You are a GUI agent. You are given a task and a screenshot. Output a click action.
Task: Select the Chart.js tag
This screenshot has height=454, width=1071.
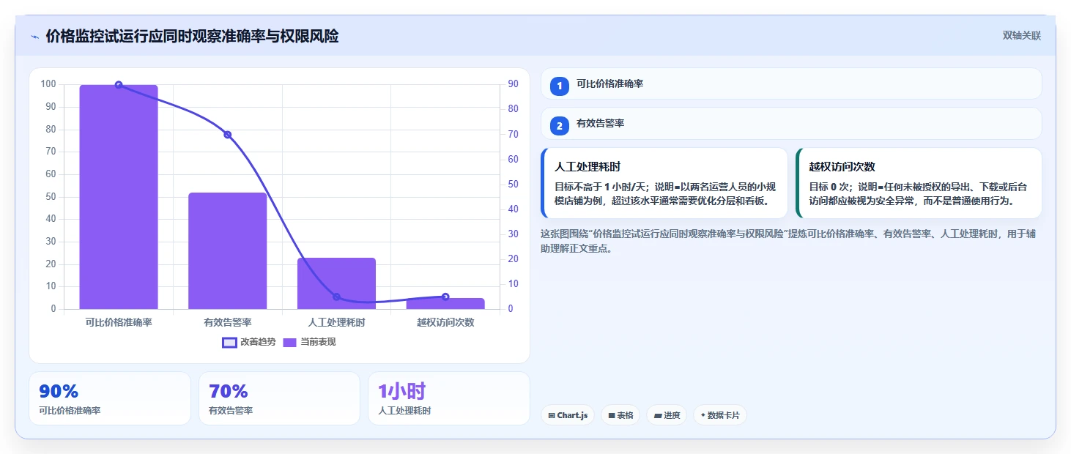pos(568,415)
